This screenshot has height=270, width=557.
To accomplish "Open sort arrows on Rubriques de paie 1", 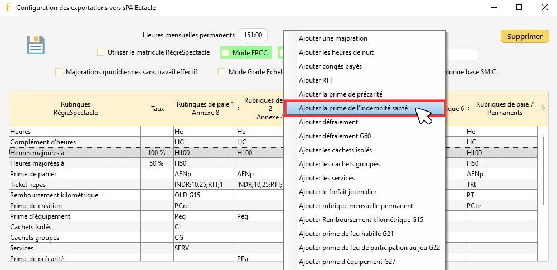I will tap(239, 108).
